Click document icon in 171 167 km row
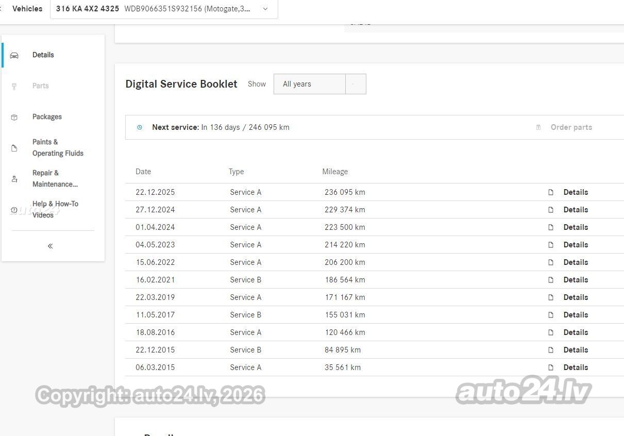 click(x=551, y=297)
